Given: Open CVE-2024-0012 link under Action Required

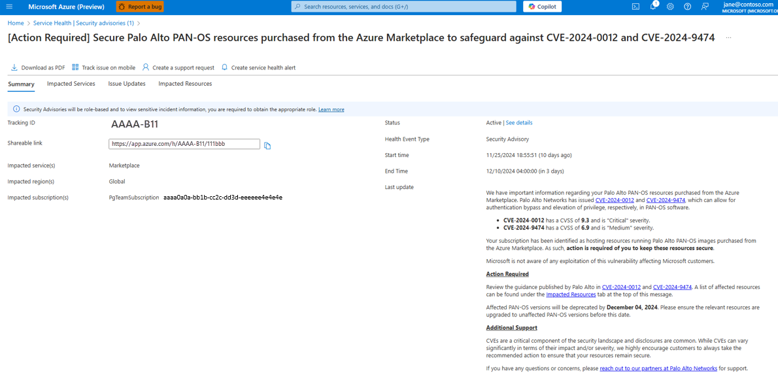Looking at the screenshot, I should pyautogui.click(x=621, y=286).
